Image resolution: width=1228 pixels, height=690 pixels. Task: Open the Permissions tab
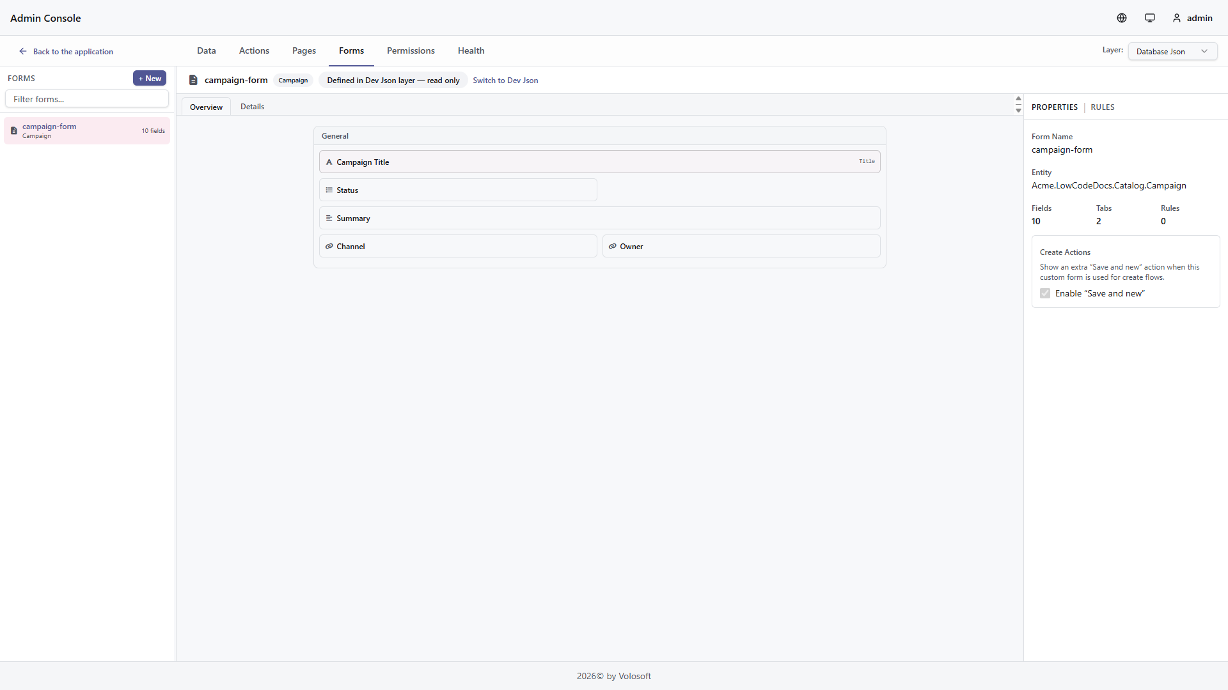click(411, 50)
